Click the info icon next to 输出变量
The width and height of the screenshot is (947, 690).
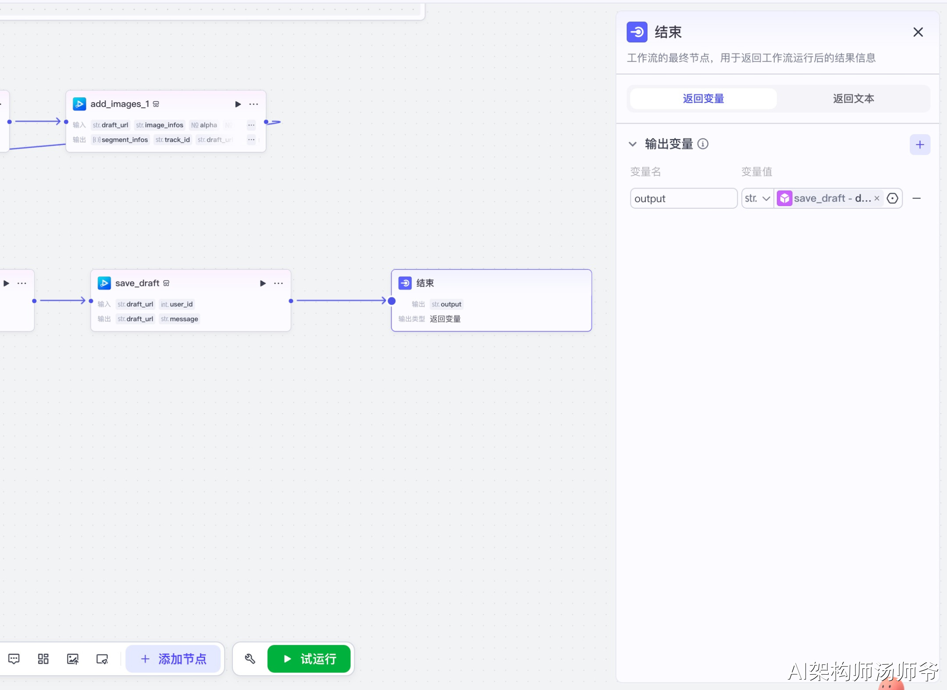click(703, 144)
